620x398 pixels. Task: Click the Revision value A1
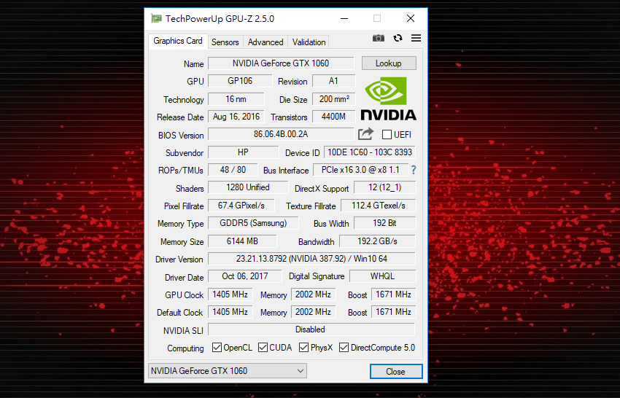coord(334,81)
